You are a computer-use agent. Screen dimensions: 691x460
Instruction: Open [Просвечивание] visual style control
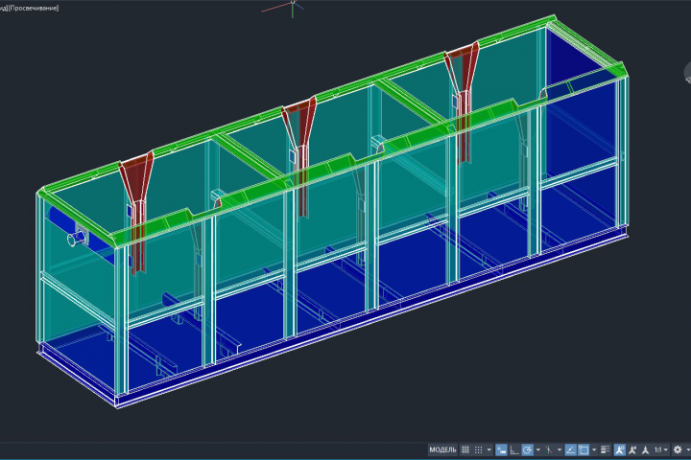click(x=33, y=8)
